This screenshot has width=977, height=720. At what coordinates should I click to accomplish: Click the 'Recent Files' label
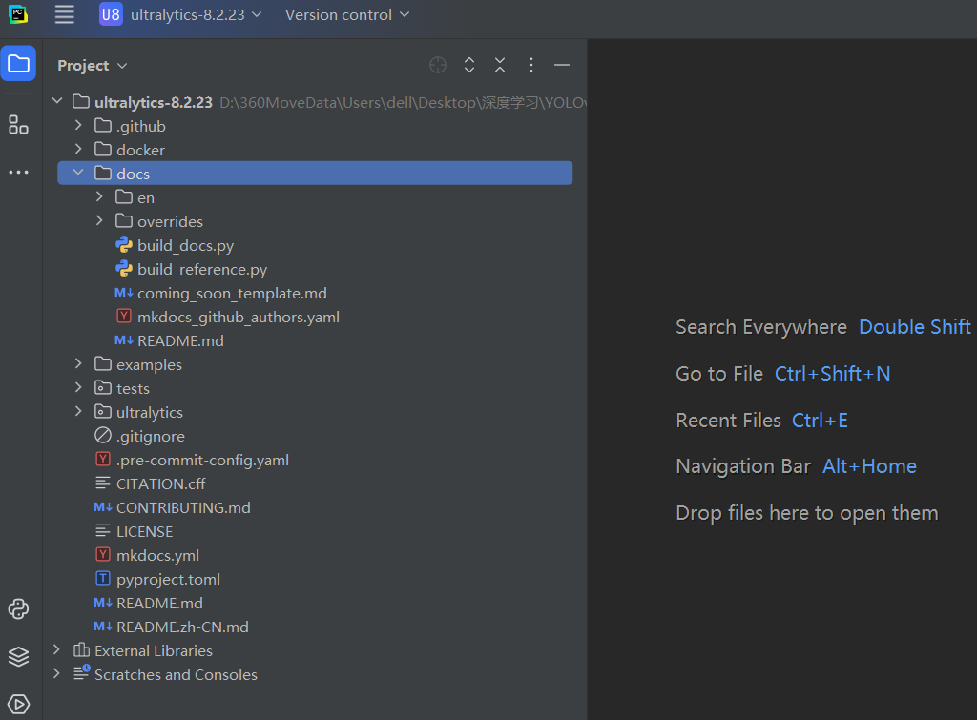click(x=728, y=421)
